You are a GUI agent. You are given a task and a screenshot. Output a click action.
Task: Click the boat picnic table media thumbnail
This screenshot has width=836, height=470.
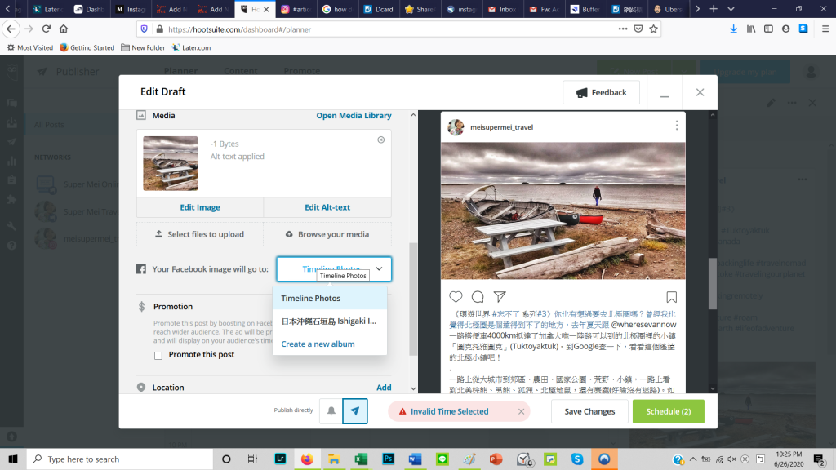[171, 163]
